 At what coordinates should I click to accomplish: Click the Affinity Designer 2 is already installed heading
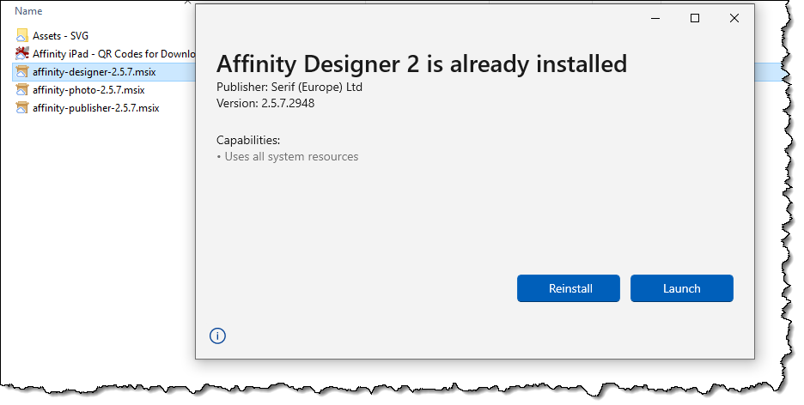[x=422, y=64]
